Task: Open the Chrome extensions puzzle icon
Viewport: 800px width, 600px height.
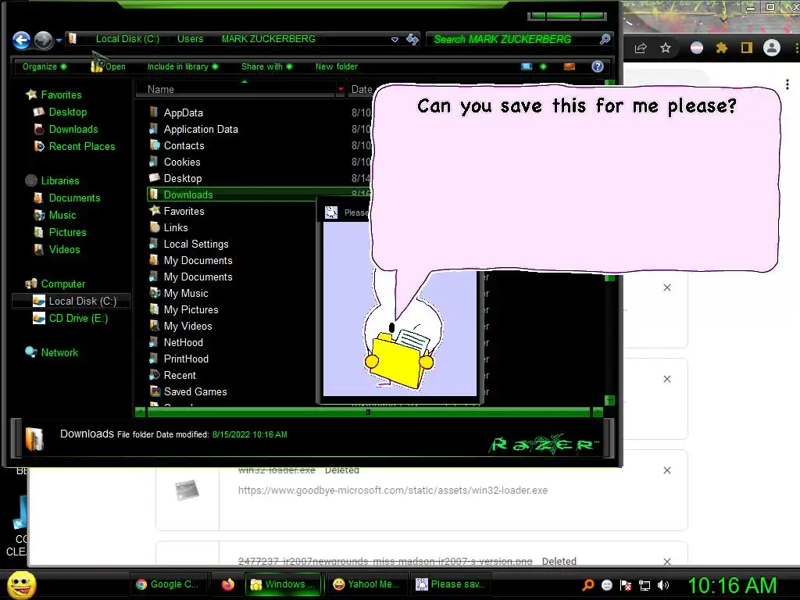Action: click(x=721, y=48)
